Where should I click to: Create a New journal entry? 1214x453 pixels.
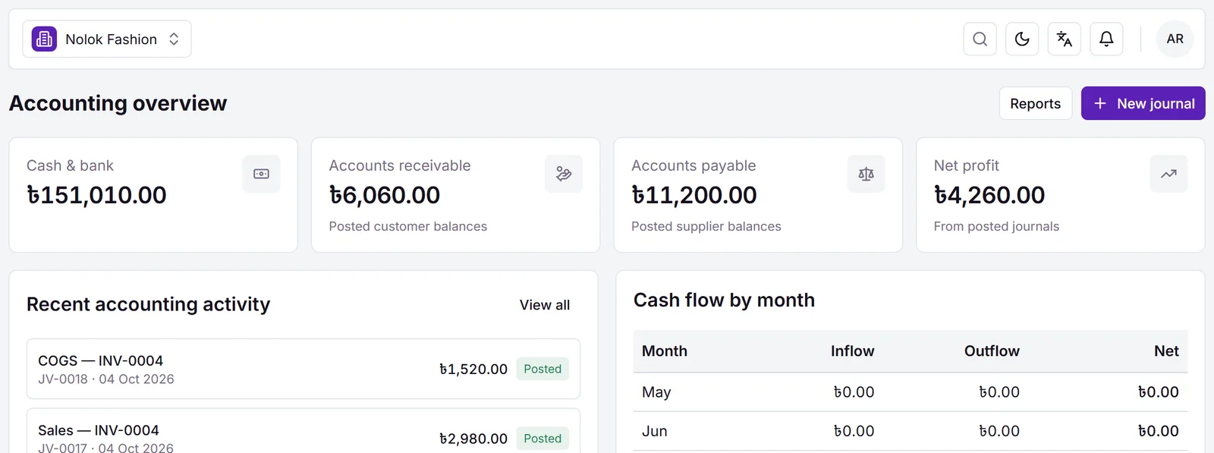point(1143,103)
